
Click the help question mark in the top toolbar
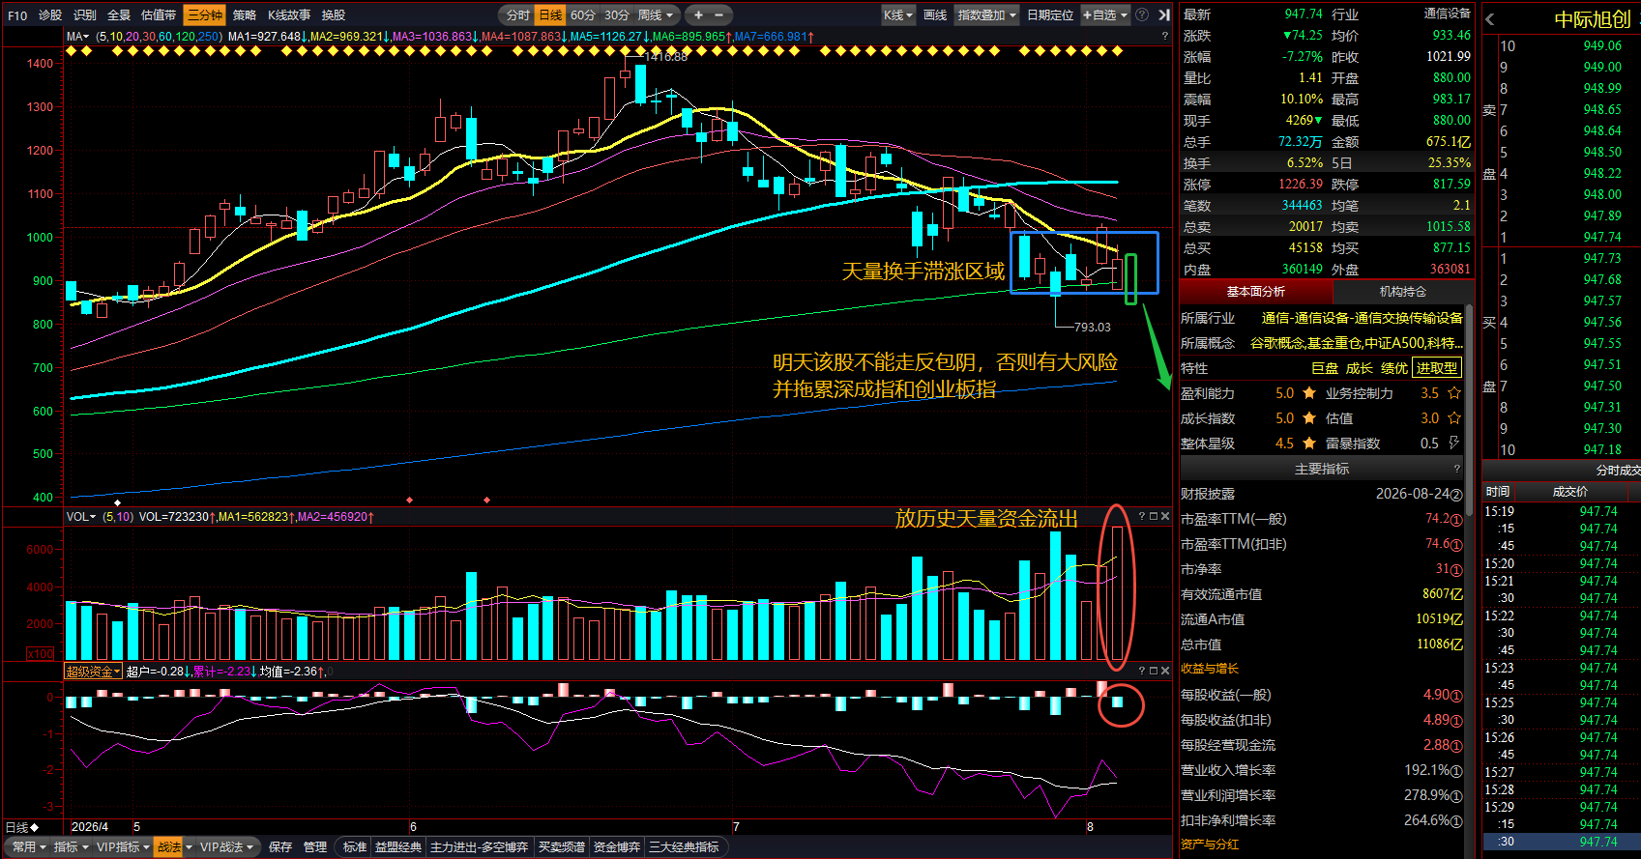[1142, 14]
